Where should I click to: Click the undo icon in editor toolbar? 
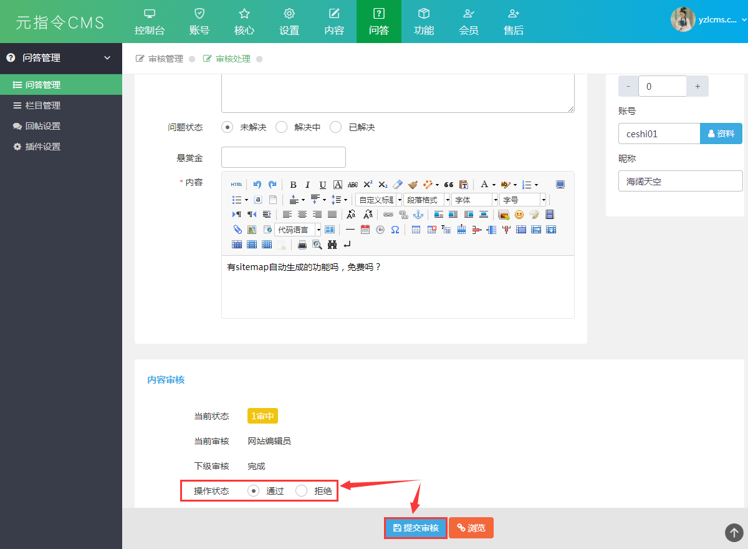coord(257,185)
